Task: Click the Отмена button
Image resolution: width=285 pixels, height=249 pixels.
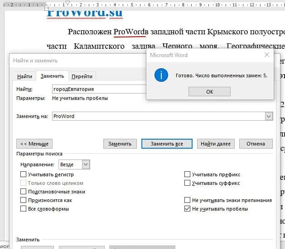Action: click(256, 144)
